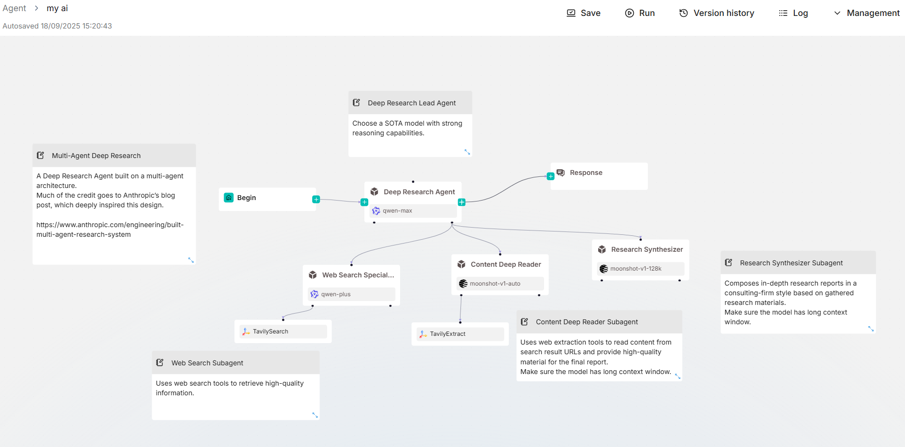Click the breadcrumb chevron separator

coord(36,8)
